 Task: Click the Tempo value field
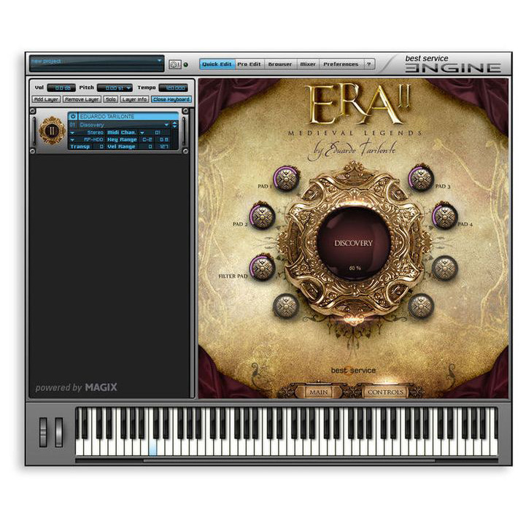[x=174, y=88]
